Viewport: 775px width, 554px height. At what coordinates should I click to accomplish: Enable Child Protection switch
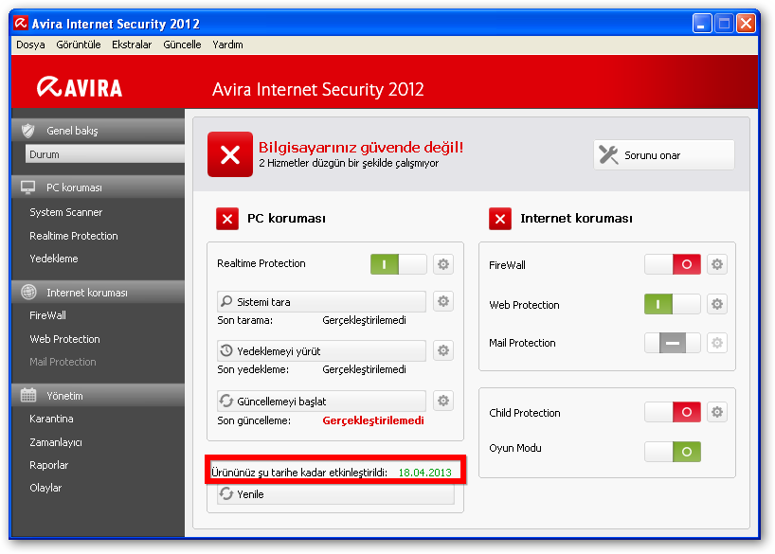(x=672, y=412)
